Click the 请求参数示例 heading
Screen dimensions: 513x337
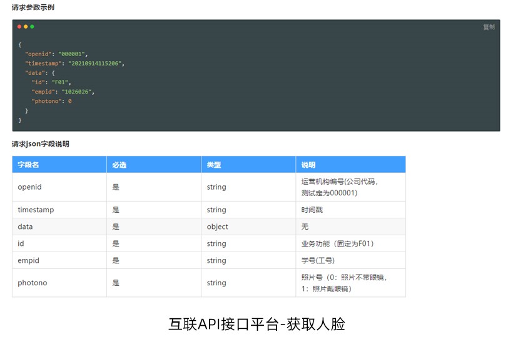(32, 7)
